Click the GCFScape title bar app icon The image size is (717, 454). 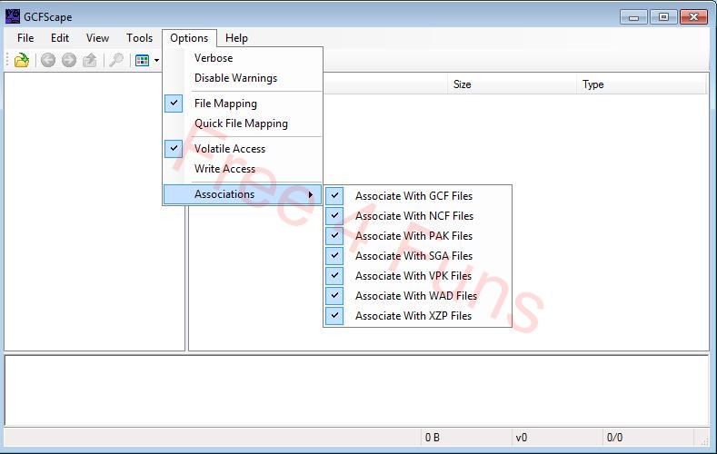[13, 16]
